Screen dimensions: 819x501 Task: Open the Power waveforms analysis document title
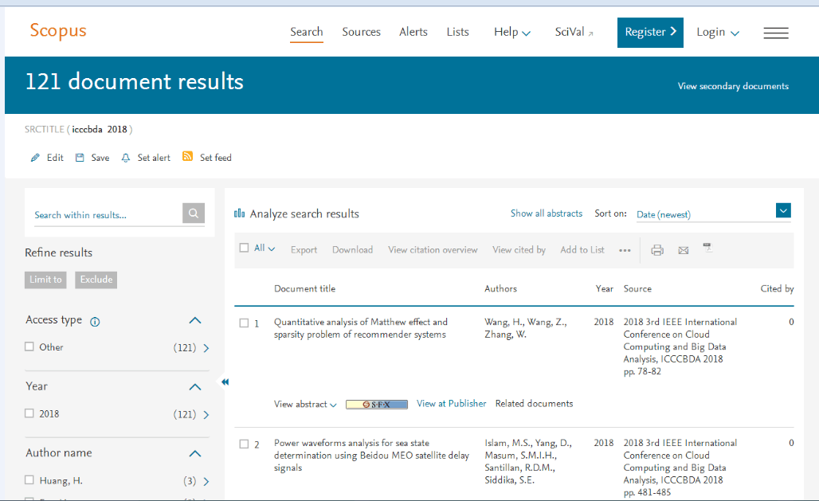(371, 455)
